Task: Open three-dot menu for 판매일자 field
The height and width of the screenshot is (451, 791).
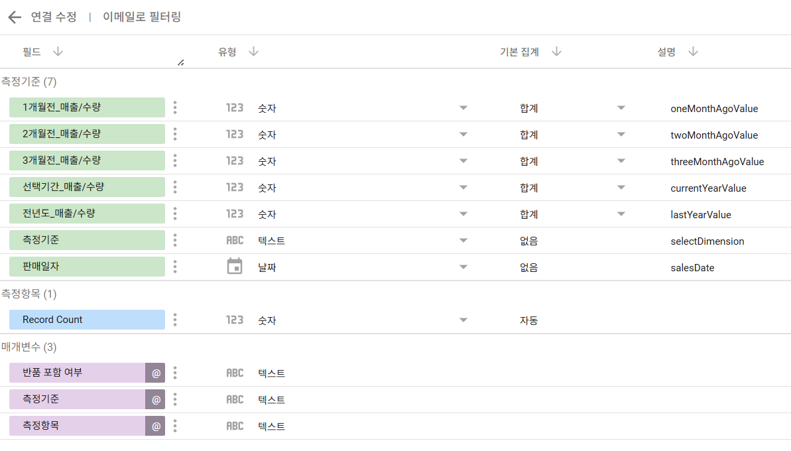Action: (175, 267)
